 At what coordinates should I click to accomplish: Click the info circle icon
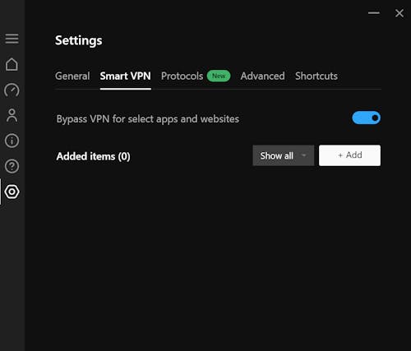[12, 141]
